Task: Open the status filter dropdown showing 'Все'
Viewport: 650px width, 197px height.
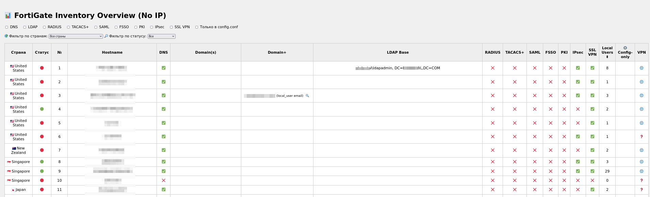Action: point(161,36)
